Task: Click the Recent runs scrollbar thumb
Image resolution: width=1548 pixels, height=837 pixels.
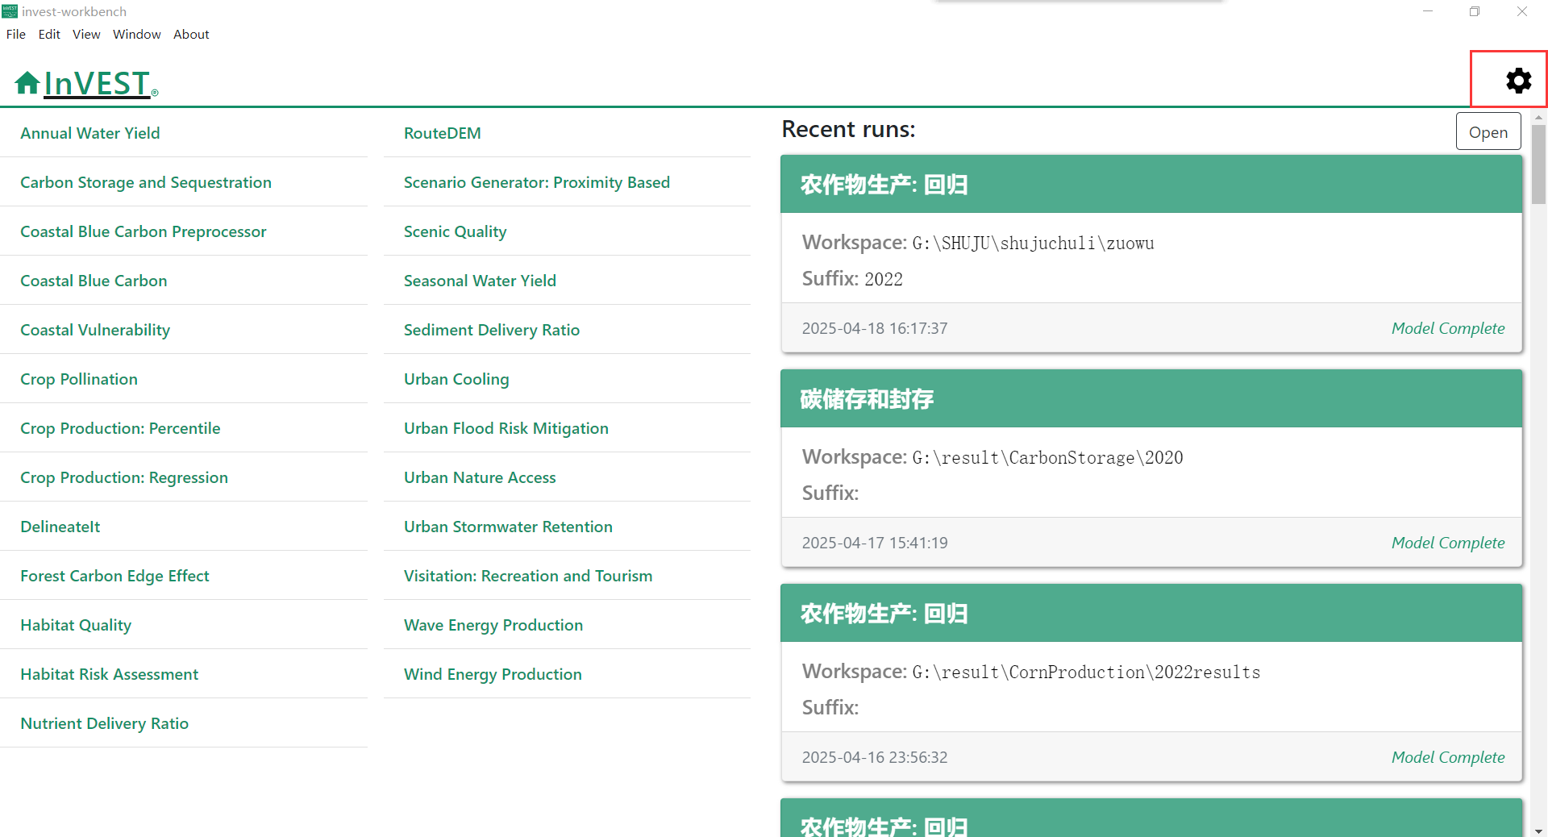Action: point(1538,164)
